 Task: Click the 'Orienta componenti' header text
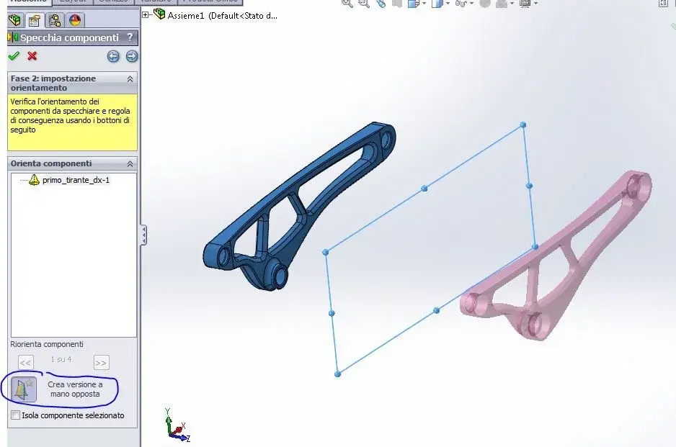[x=51, y=163]
